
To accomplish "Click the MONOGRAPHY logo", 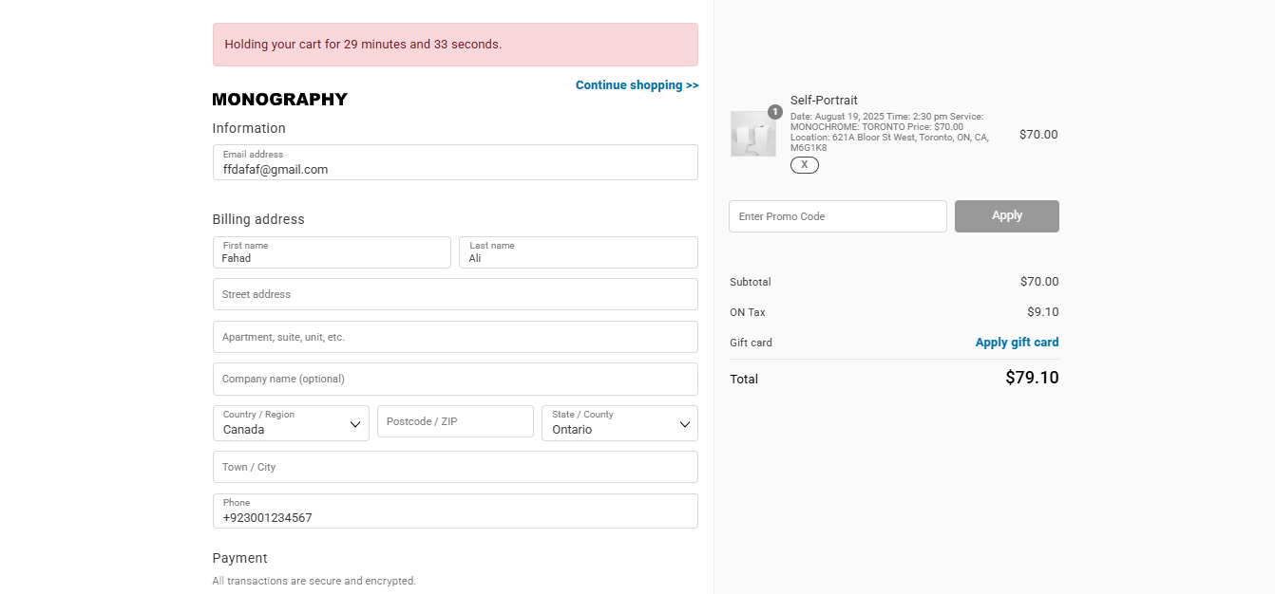I will (x=279, y=100).
